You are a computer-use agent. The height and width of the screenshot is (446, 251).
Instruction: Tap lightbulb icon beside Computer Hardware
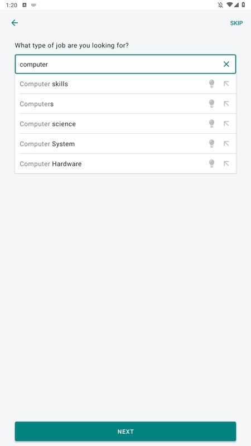tap(211, 163)
